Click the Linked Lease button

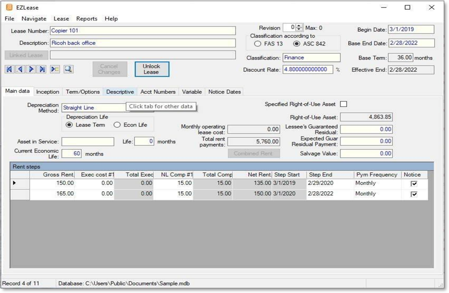[x=26, y=55]
